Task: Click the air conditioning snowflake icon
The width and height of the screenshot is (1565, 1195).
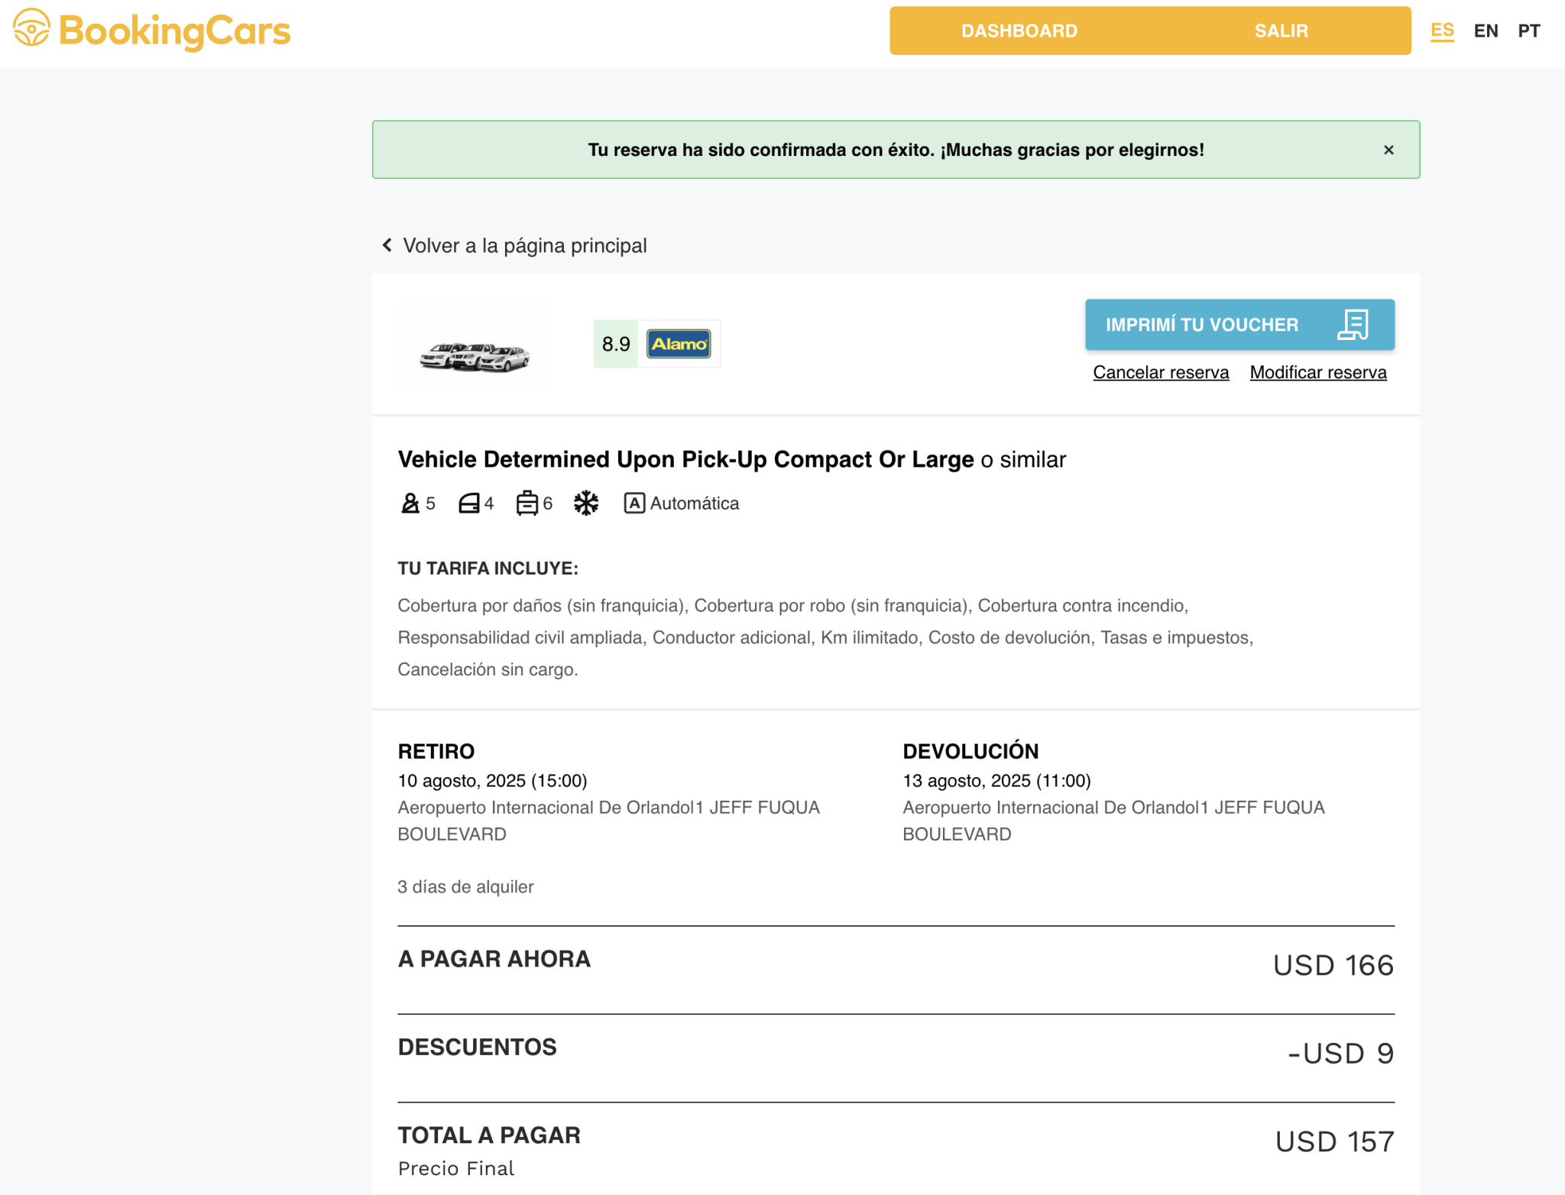Action: (586, 504)
